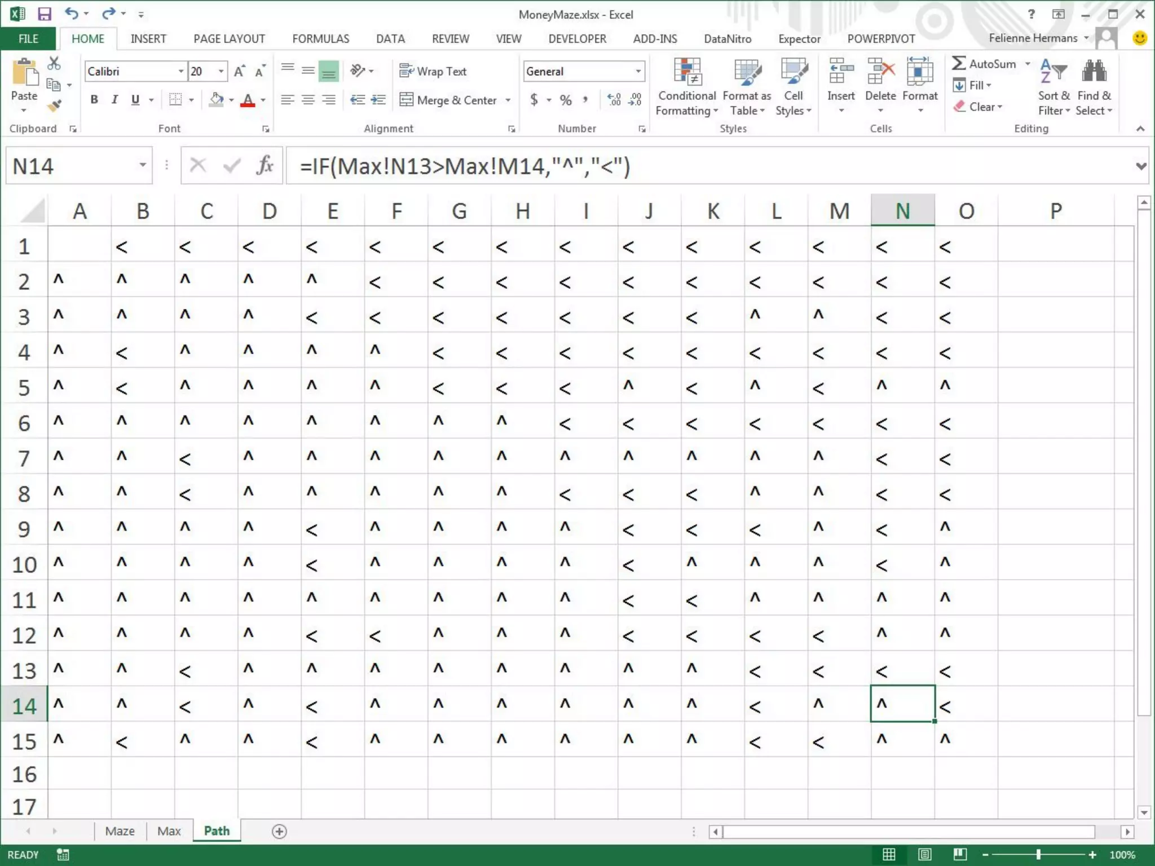Switch to the DataNitro ribbon tab
Screen dimensions: 1155x866
(728, 38)
